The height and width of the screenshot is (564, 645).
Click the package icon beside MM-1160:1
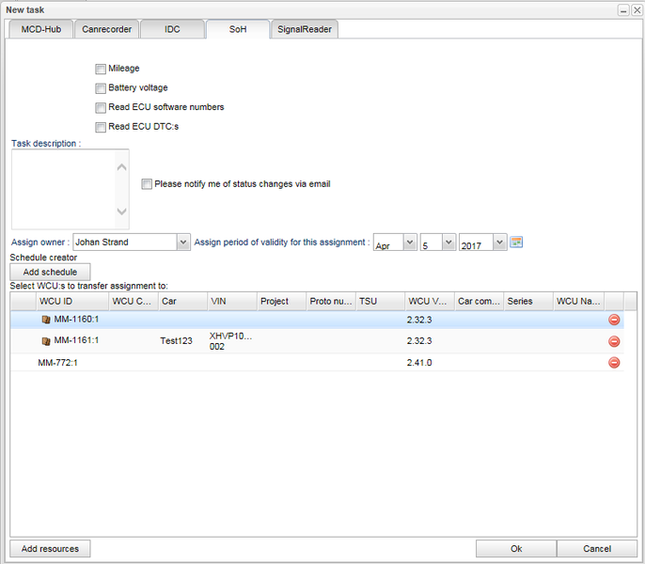tap(45, 320)
